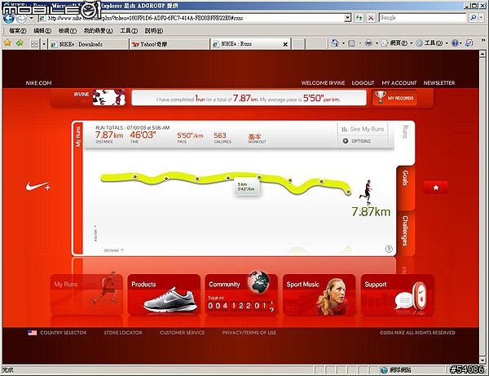489x376 pixels.
Task: Open the My Runs card
Action: [86, 294]
